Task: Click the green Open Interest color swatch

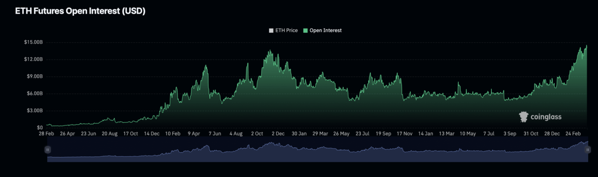Action: (x=306, y=30)
